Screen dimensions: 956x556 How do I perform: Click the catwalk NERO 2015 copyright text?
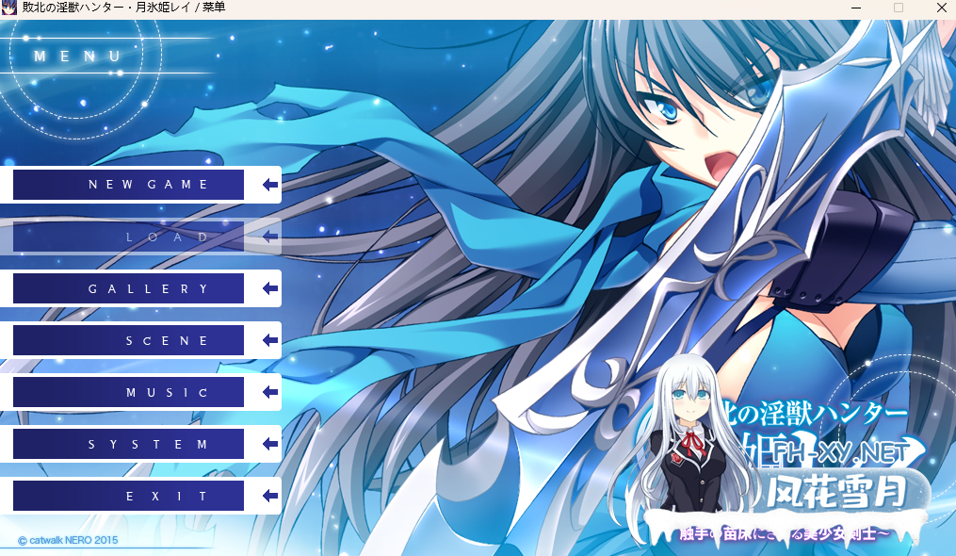(x=68, y=540)
